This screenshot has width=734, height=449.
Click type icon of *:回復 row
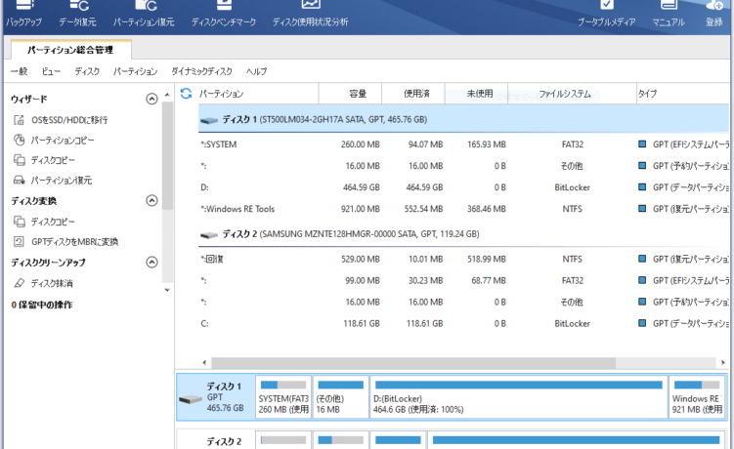[642, 259]
